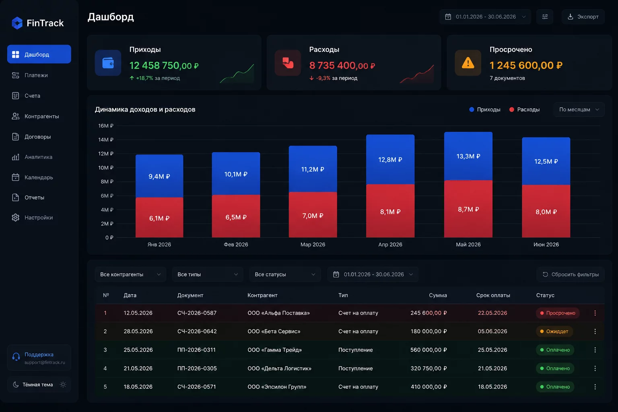The width and height of the screenshot is (618, 412).
Task: Click the Приходы wallet icon
Action: [x=108, y=63]
